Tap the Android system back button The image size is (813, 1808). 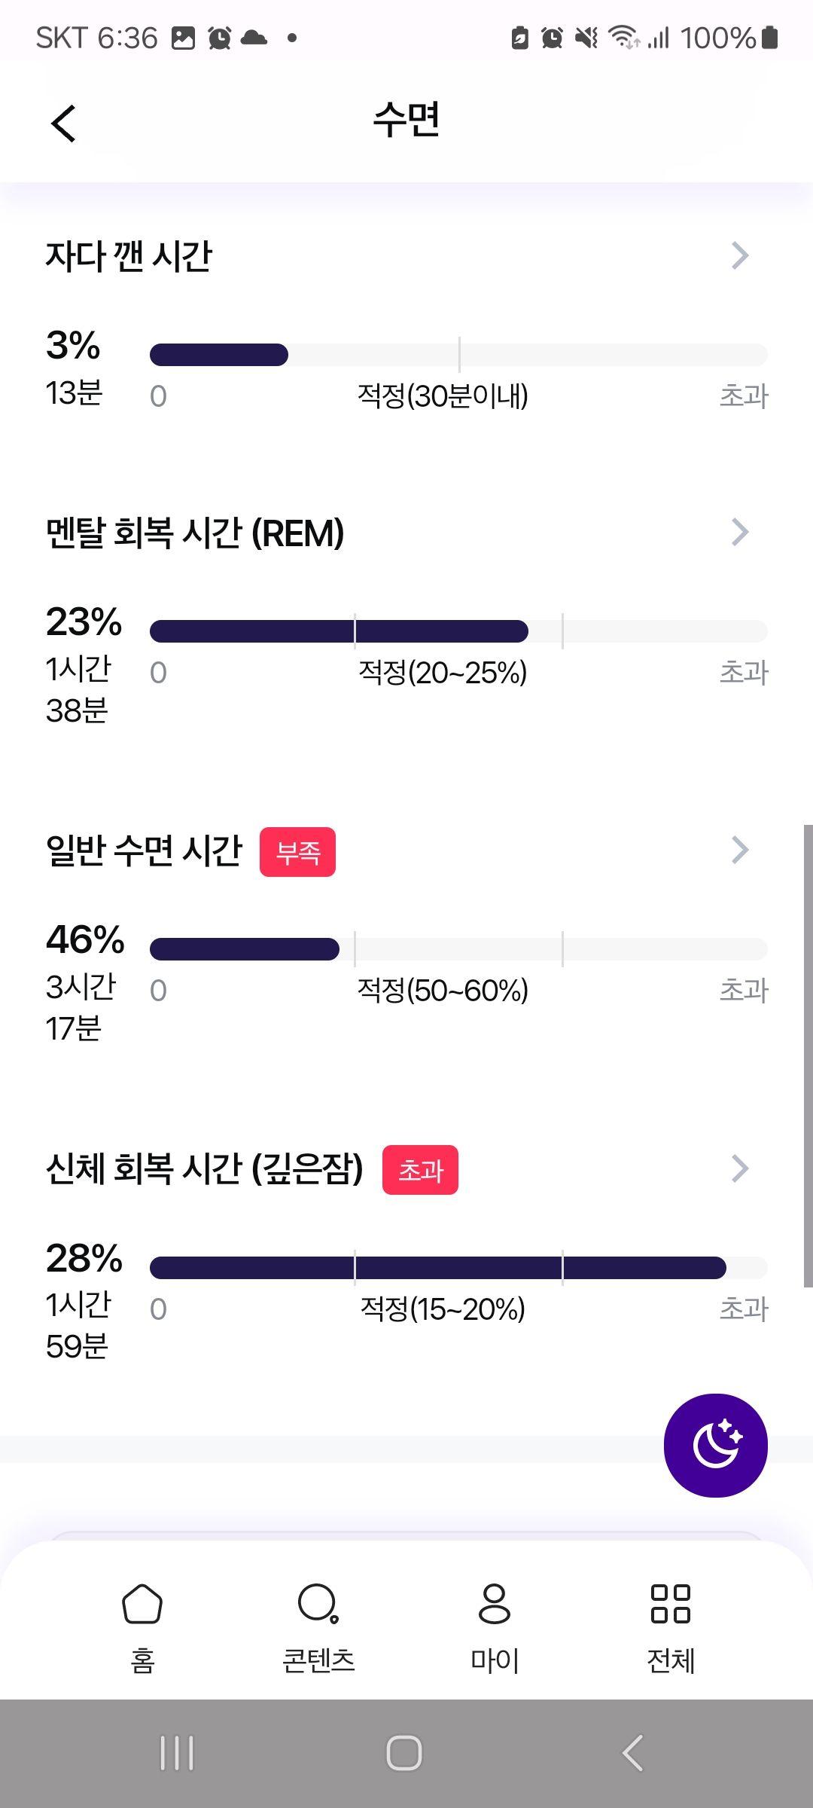click(633, 1753)
